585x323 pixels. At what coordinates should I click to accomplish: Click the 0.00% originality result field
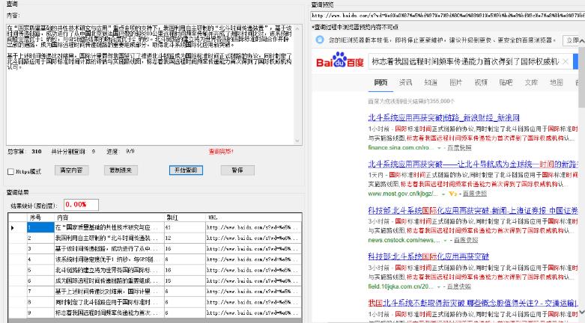tap(81, 205)
